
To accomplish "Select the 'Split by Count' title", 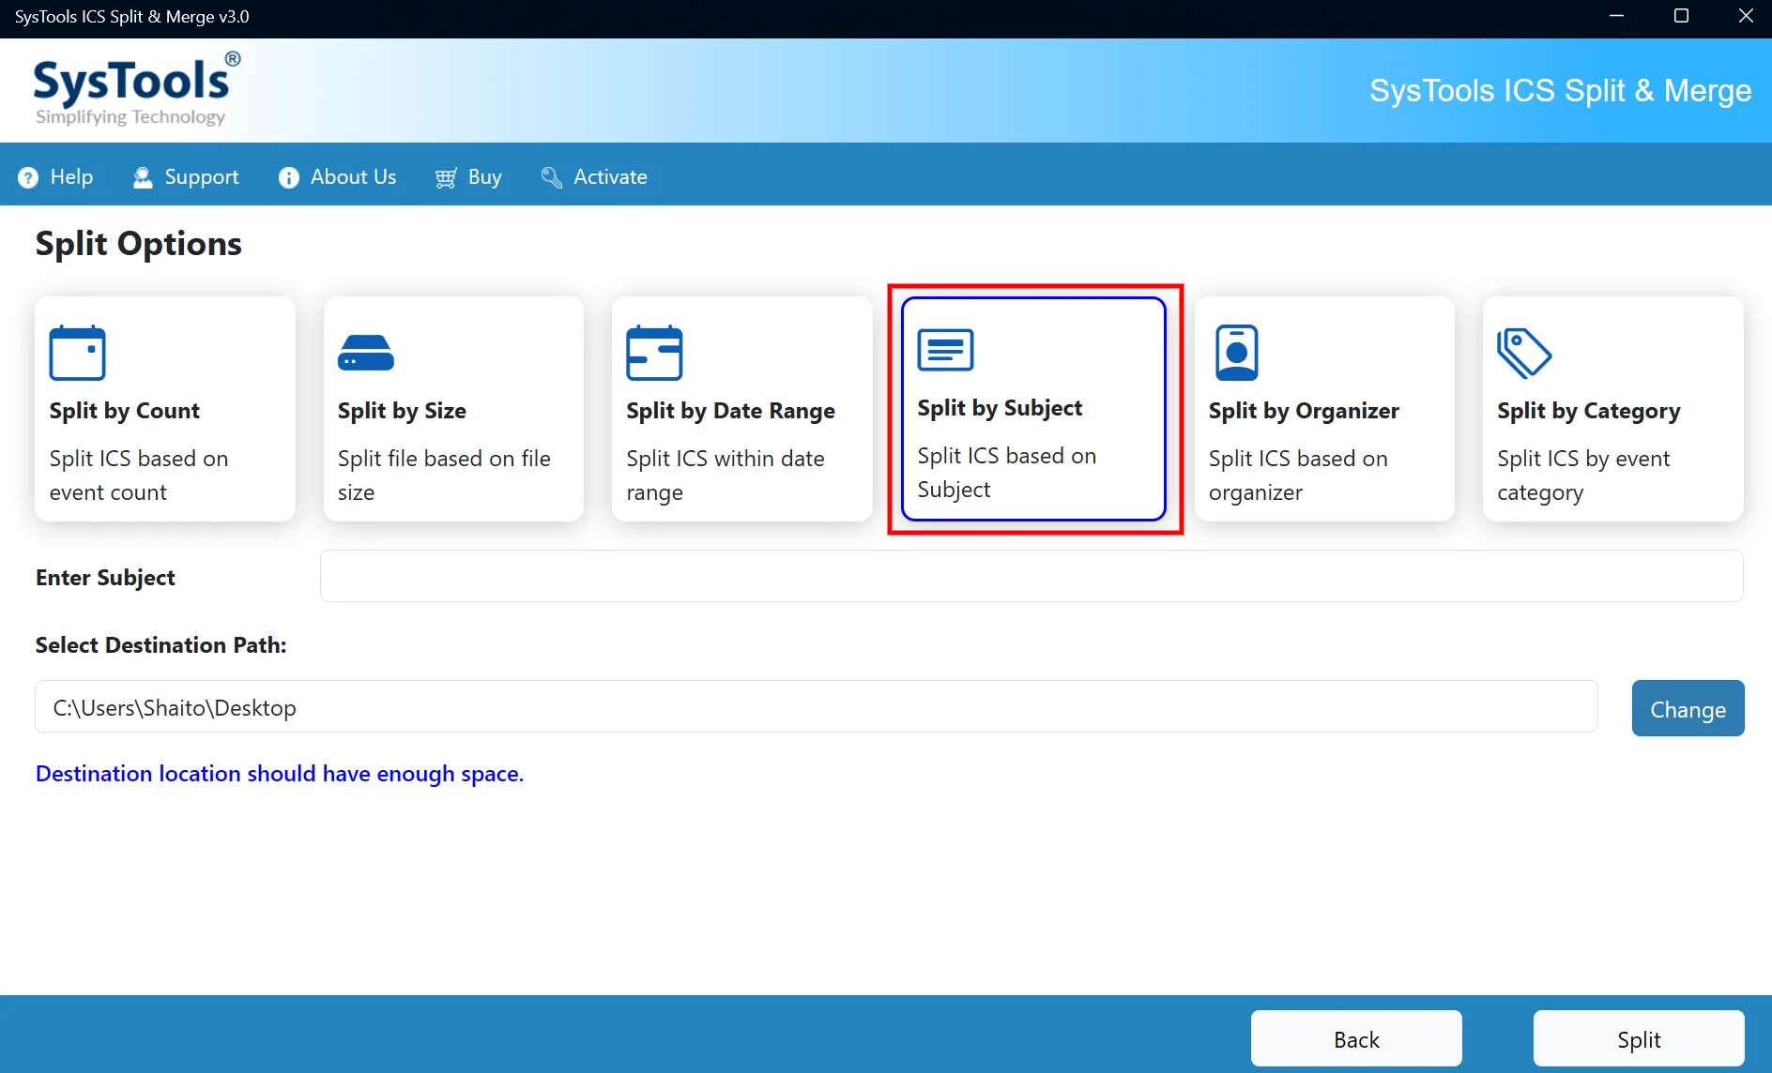I will 125,411.
